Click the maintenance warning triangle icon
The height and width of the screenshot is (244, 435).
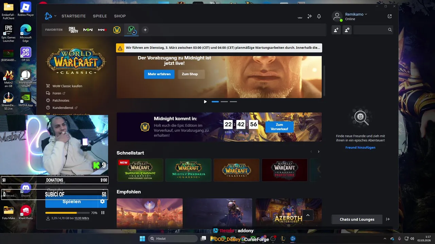[x=120, y=48]
